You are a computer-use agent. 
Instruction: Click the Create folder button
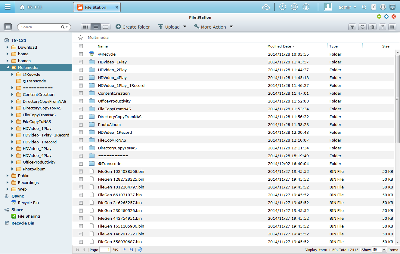[x=133, y=27]
